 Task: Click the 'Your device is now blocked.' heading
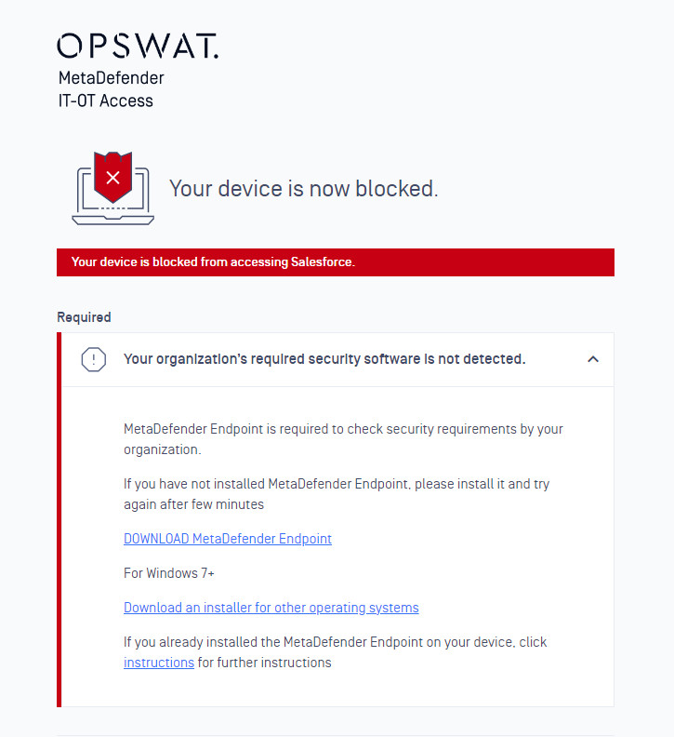(303, 189)
